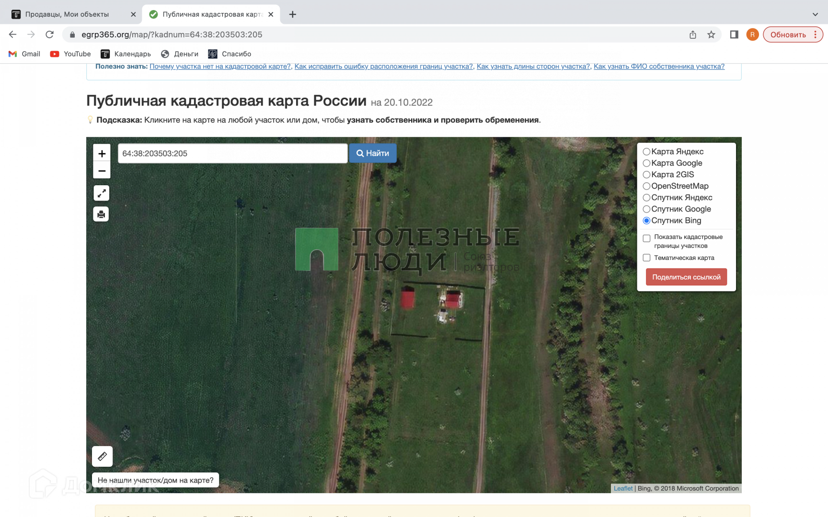Enable the Тематическая карта checkbox
This screenshot has width=828, height=517.
646,258
